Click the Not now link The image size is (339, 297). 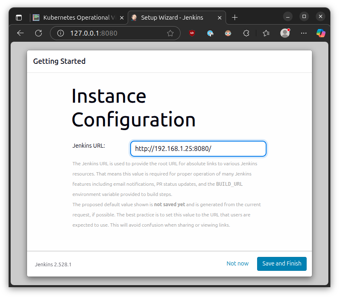(x=237, y=263)
